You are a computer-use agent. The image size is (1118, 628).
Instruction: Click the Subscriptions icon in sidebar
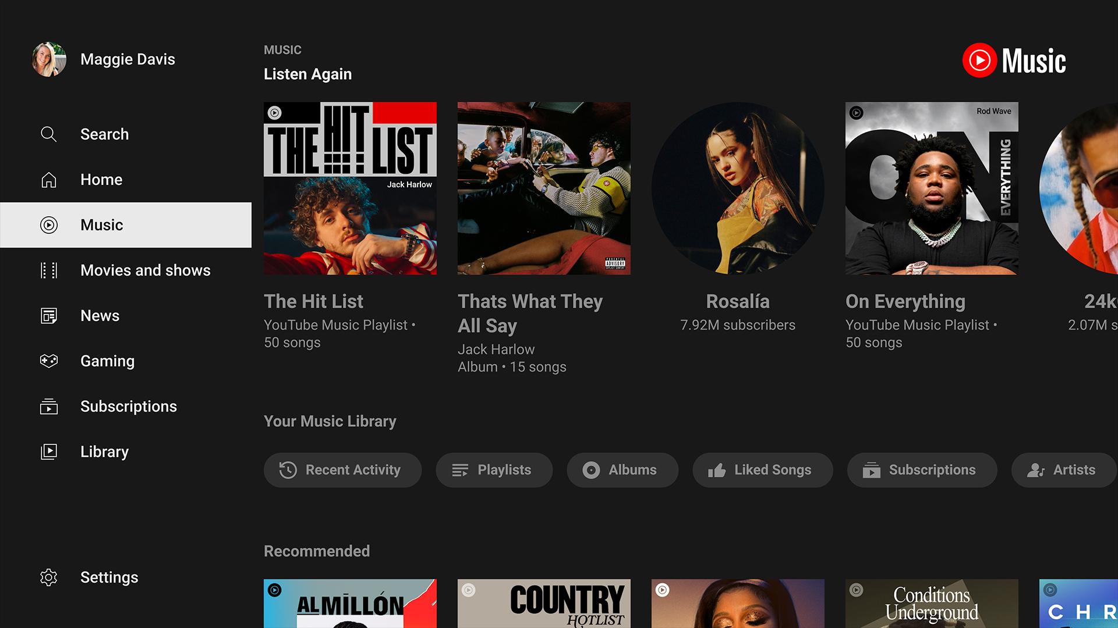pos(48,406)
